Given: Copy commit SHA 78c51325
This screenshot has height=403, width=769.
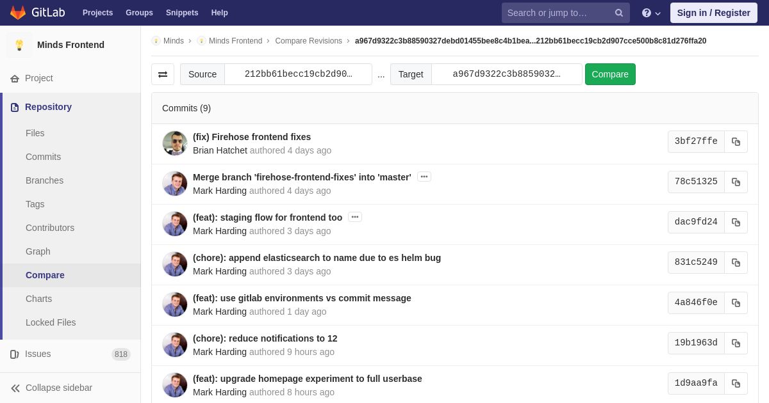Looking at the screenshot, I should point(736,182).
